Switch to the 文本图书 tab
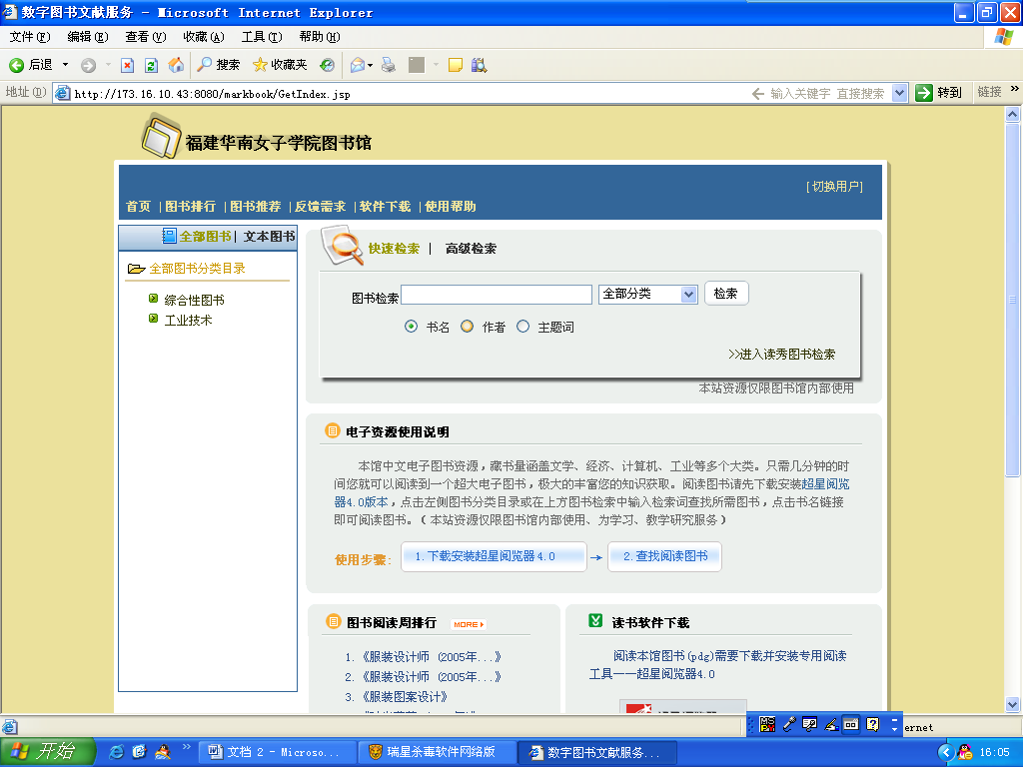 point(270,237)
